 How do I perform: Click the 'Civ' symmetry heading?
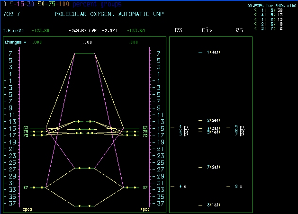tap(207, 30)
